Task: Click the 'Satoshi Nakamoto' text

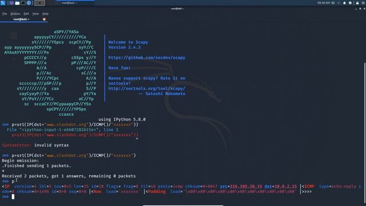Action: [165, 94]
